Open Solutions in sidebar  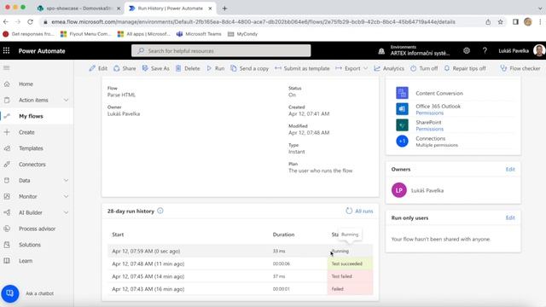tap(30, 245)
